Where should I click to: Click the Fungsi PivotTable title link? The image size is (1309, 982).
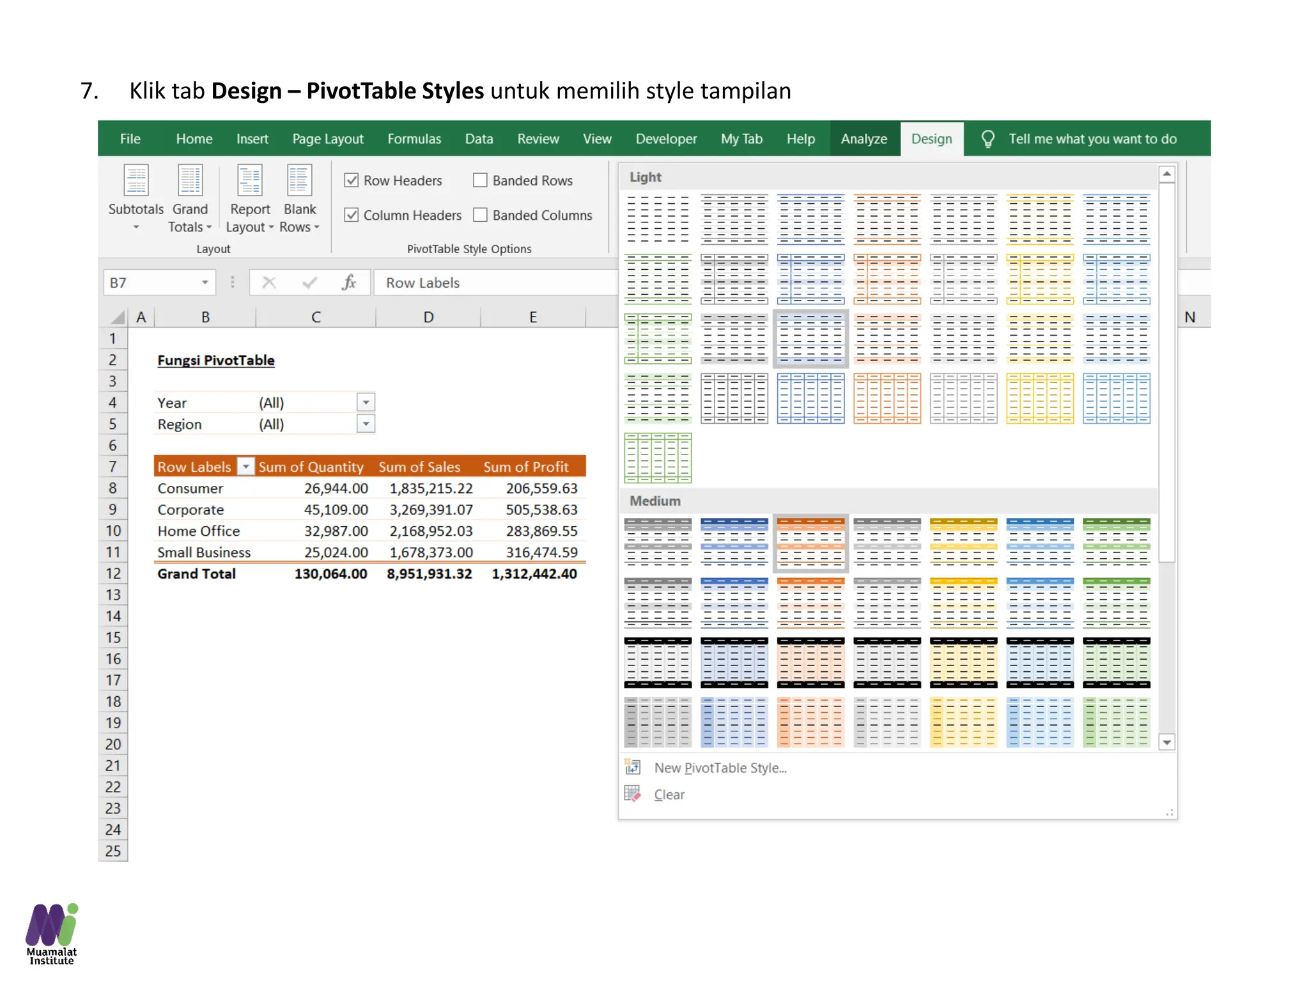216,361
